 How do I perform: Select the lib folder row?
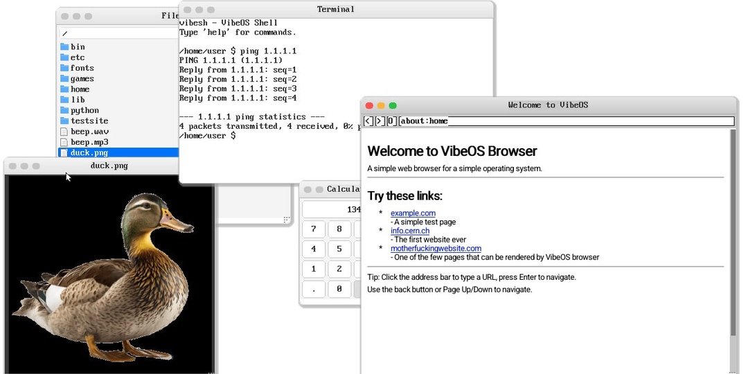119,100
